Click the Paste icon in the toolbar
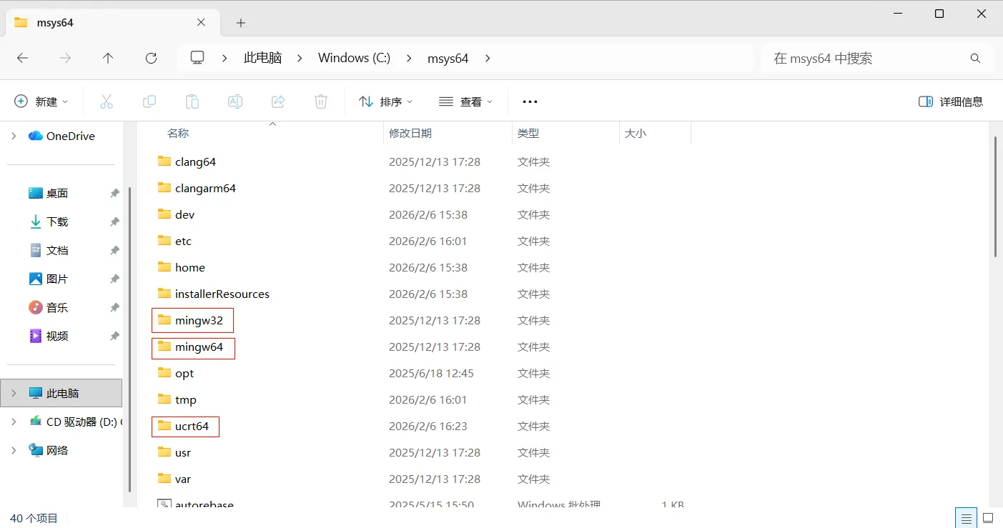 coord(192,101)
